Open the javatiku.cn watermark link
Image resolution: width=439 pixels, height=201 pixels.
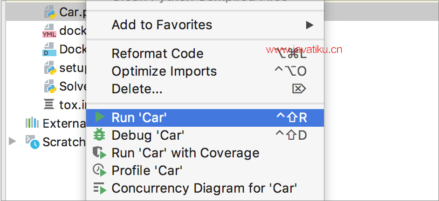304,50
